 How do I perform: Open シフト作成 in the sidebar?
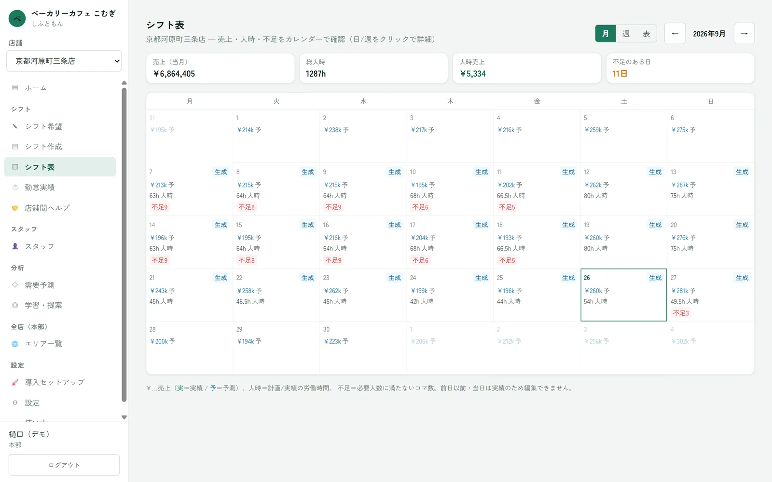coord(60,147)
